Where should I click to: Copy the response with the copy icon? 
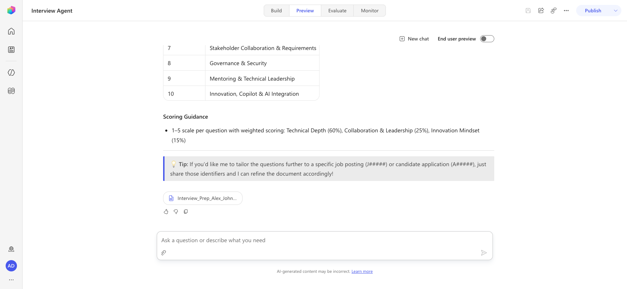point(186,212)
